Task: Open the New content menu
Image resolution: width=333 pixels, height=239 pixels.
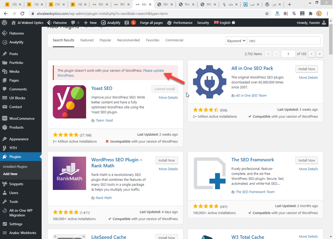Action: pyautogui.click(x=90, y=23)
